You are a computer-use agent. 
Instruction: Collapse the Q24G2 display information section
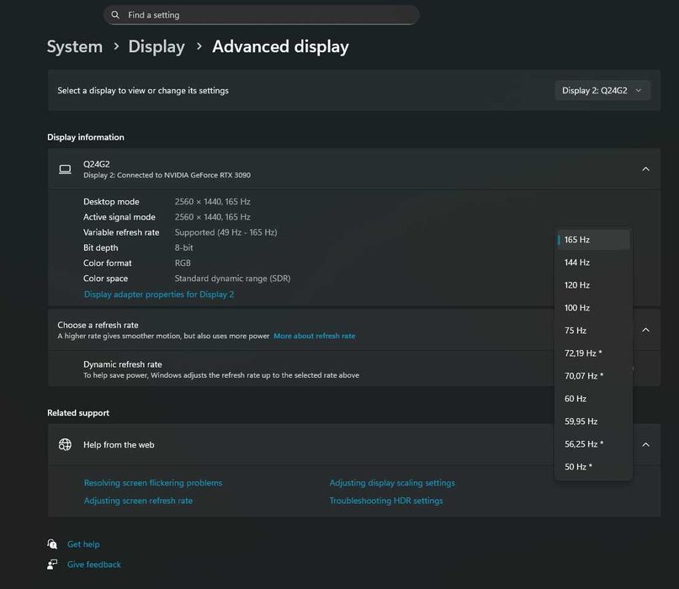pos(645,169)
